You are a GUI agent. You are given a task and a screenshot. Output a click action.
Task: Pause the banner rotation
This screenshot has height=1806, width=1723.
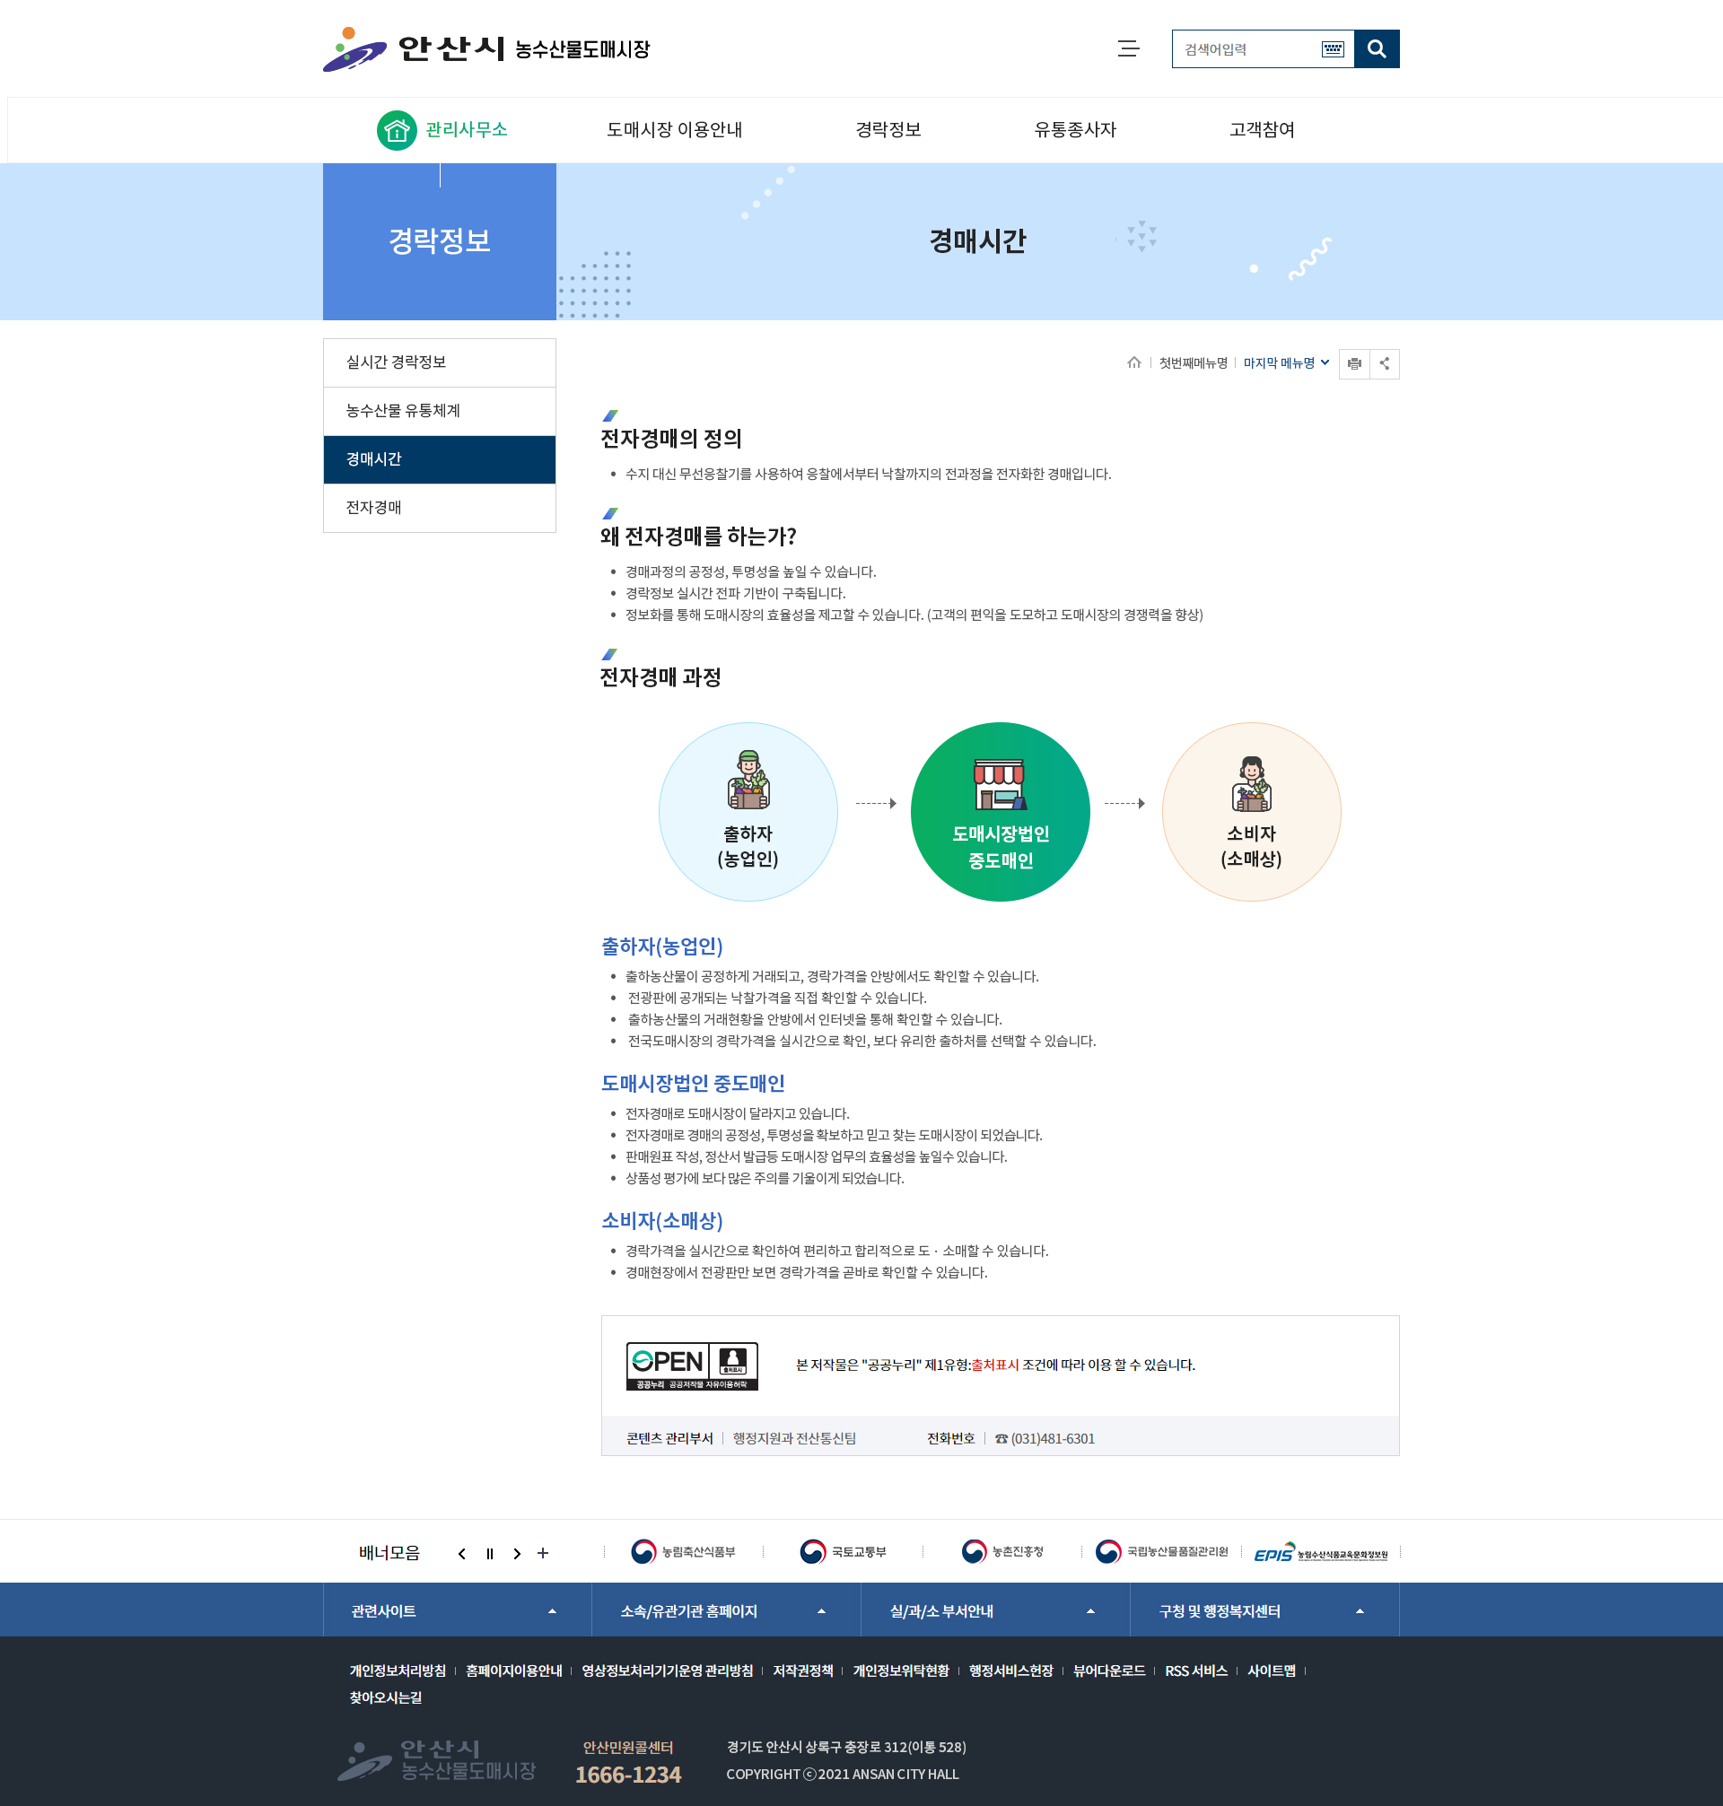490,1554
